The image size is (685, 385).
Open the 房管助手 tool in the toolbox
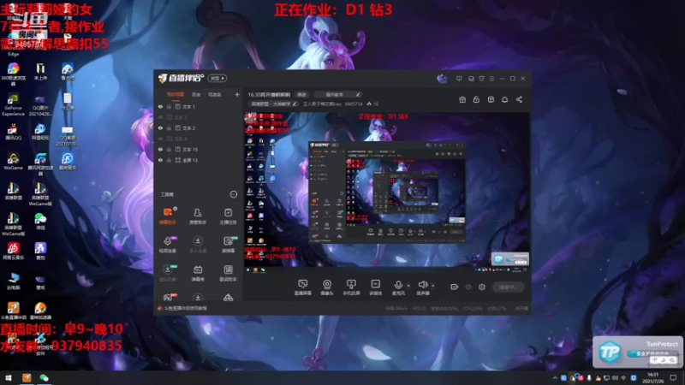click(x=198, y=216)
